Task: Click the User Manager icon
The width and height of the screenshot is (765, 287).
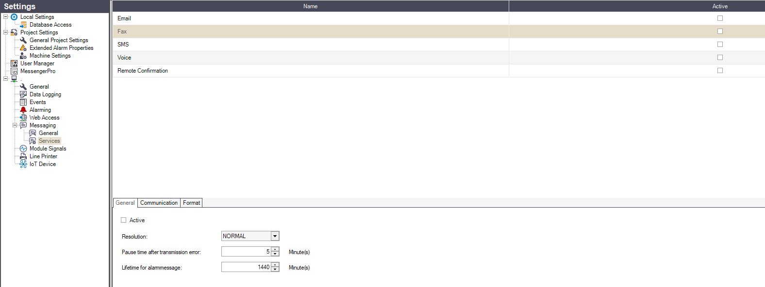Action: pyautogui.click(x=14, y=63)
